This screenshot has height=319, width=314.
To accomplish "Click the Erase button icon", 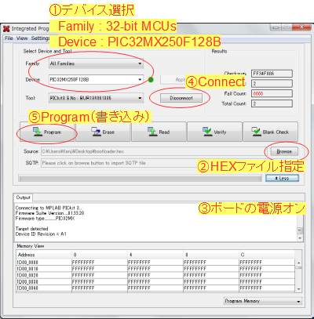I will pyautogui.click(x=96, y=132).
